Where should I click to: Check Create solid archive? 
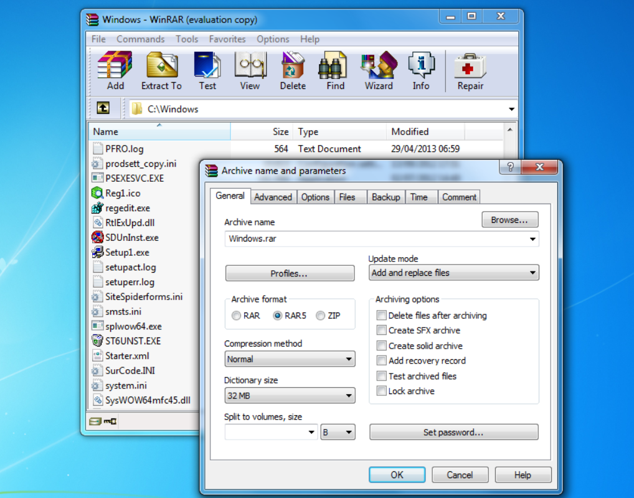381,345
